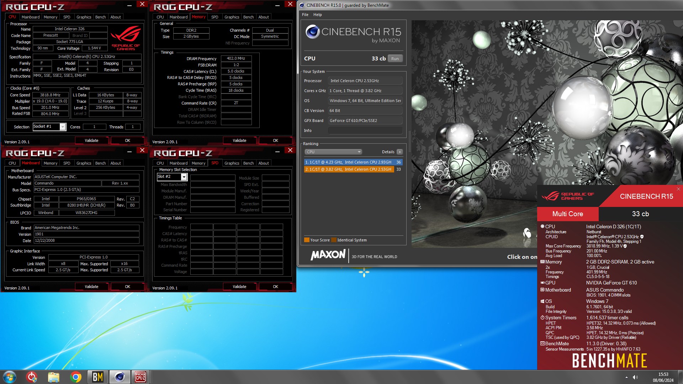Switch to Bench tab in bottom-left CPU-Z
683x384 pixels.
[x=100, y=163]
